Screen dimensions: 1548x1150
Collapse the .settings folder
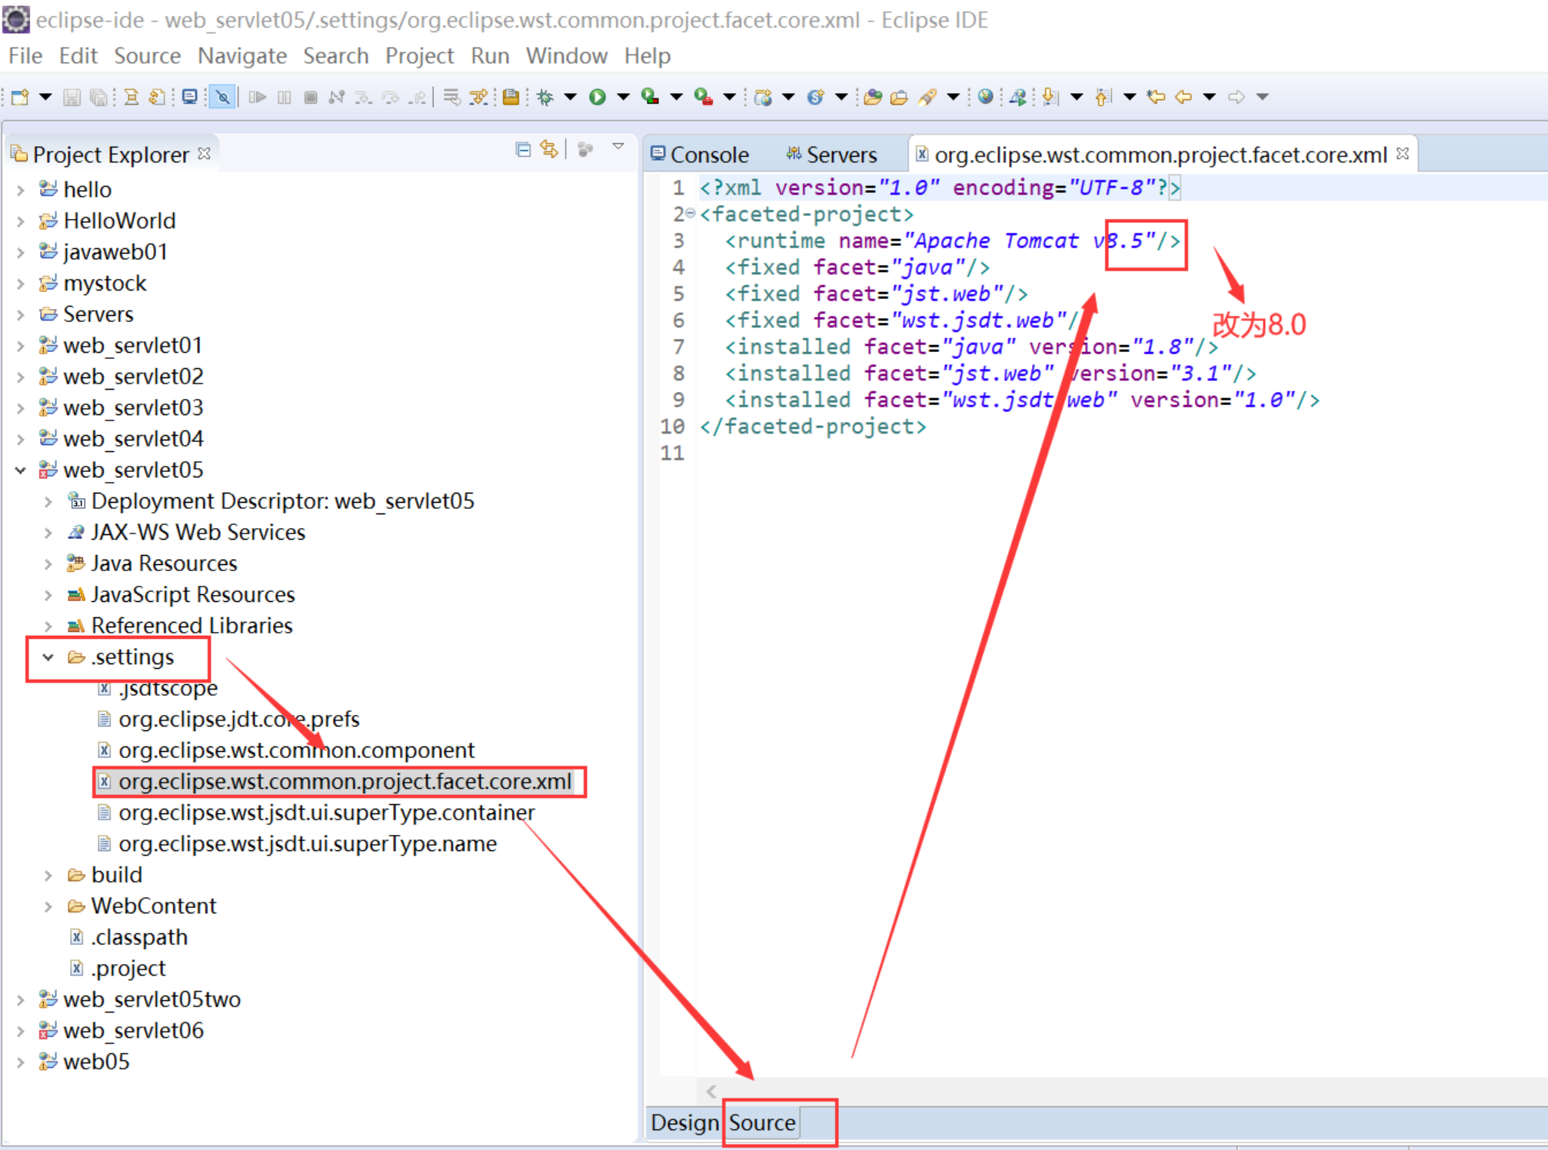[48, 657]
